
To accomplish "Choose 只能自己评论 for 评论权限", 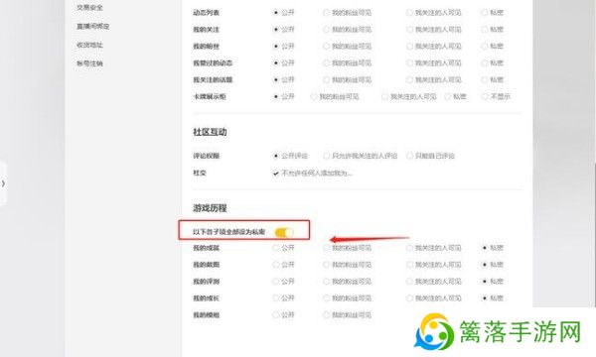I will (x=409, y=156).
